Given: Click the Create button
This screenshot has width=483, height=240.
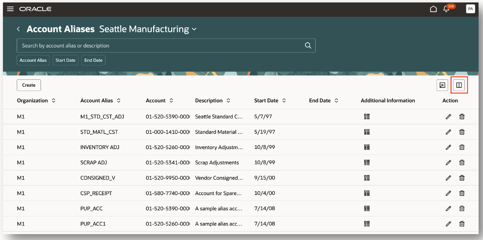Looking at the screenshot, I should pyautogui.click(x=28, y=85).
